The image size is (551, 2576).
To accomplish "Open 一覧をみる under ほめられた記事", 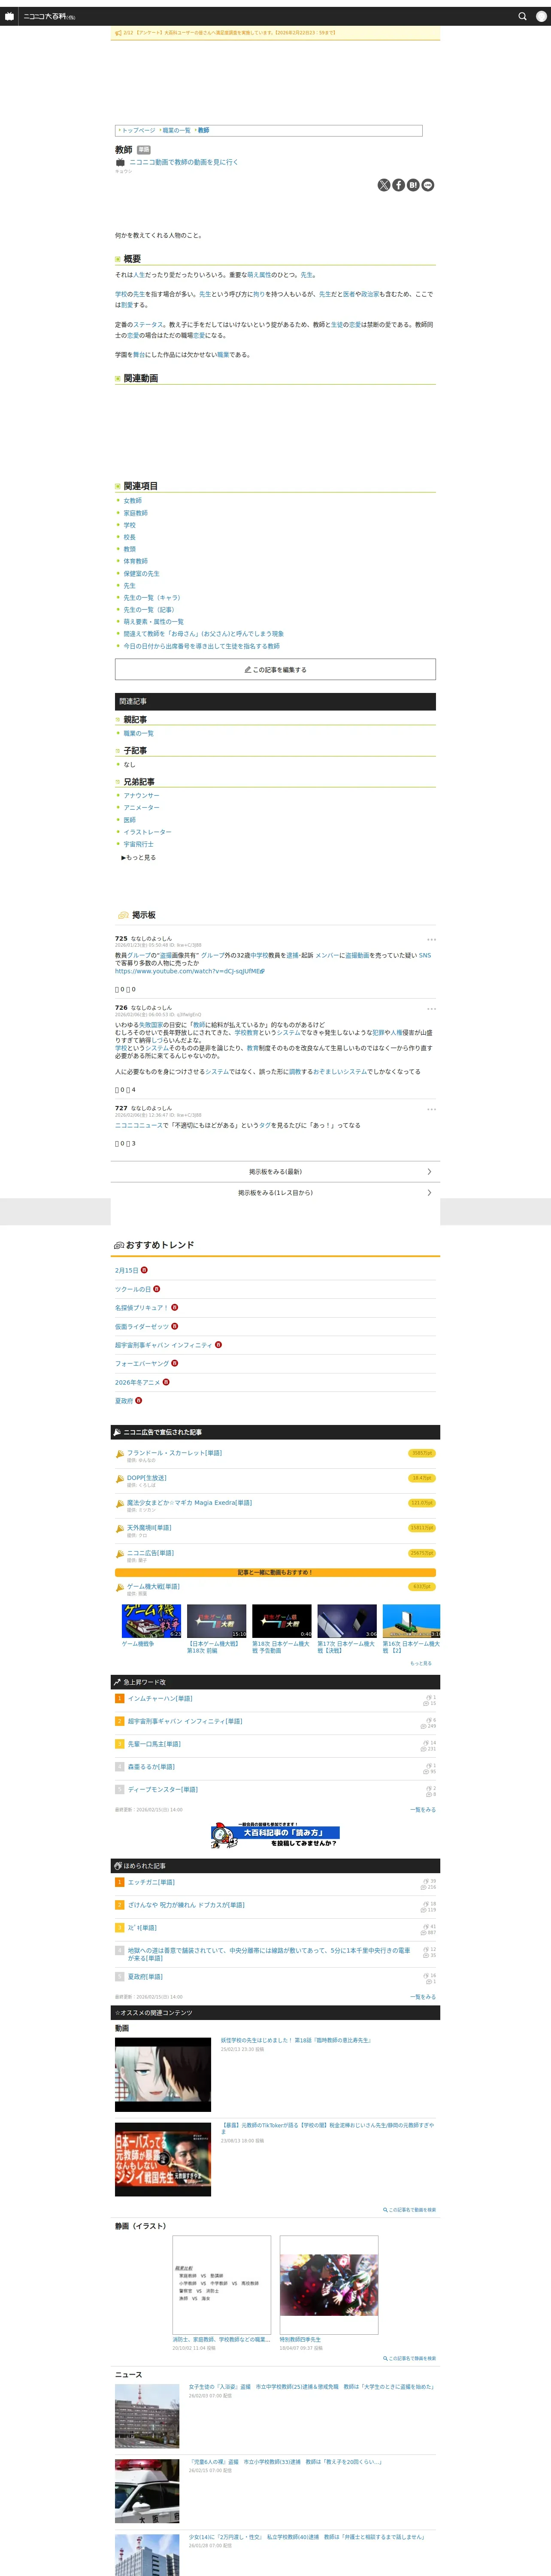I will click(423, 1996).
